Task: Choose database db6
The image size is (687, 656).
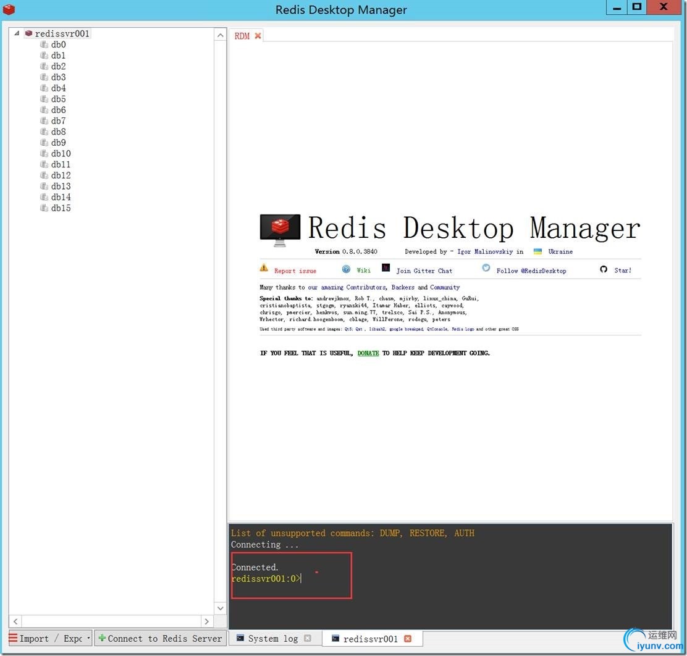Action: [x=58, y=110]
